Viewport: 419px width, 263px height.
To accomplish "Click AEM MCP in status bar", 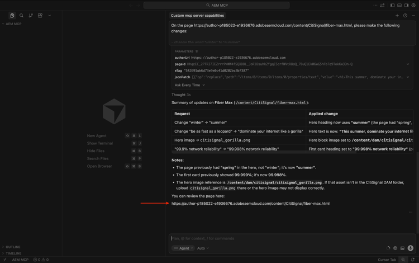I will (20, 260).
